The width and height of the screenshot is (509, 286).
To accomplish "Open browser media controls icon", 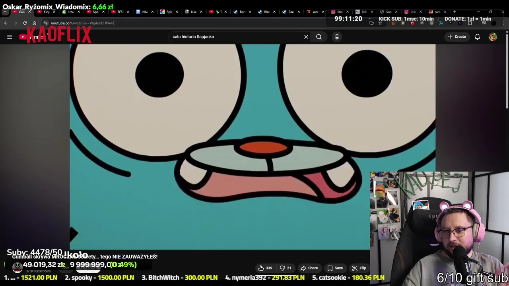I will (484, 23).
